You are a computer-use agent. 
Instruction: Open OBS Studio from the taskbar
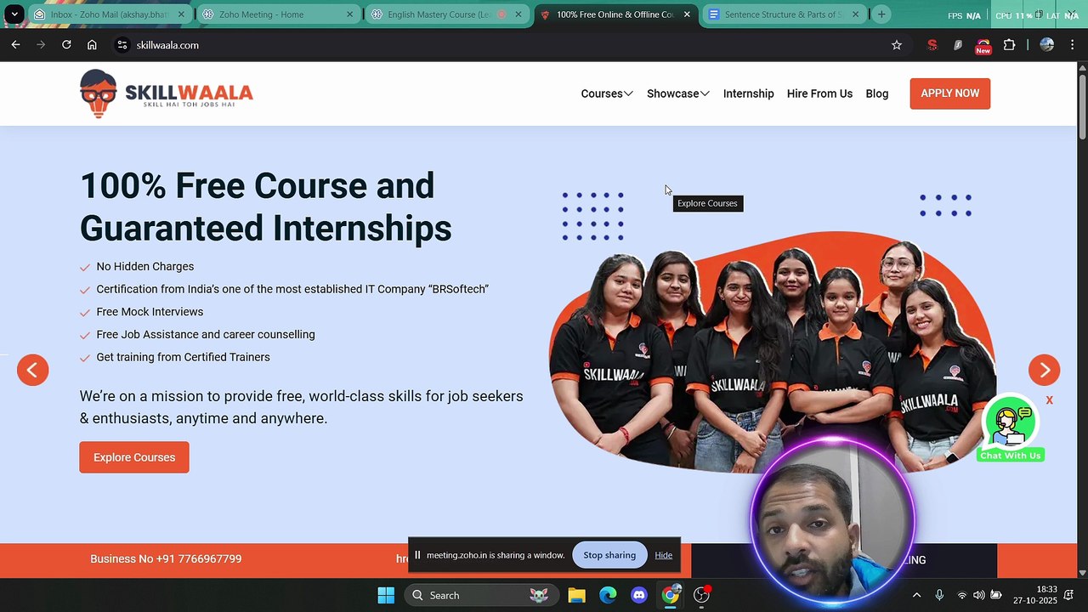[702, 595]
